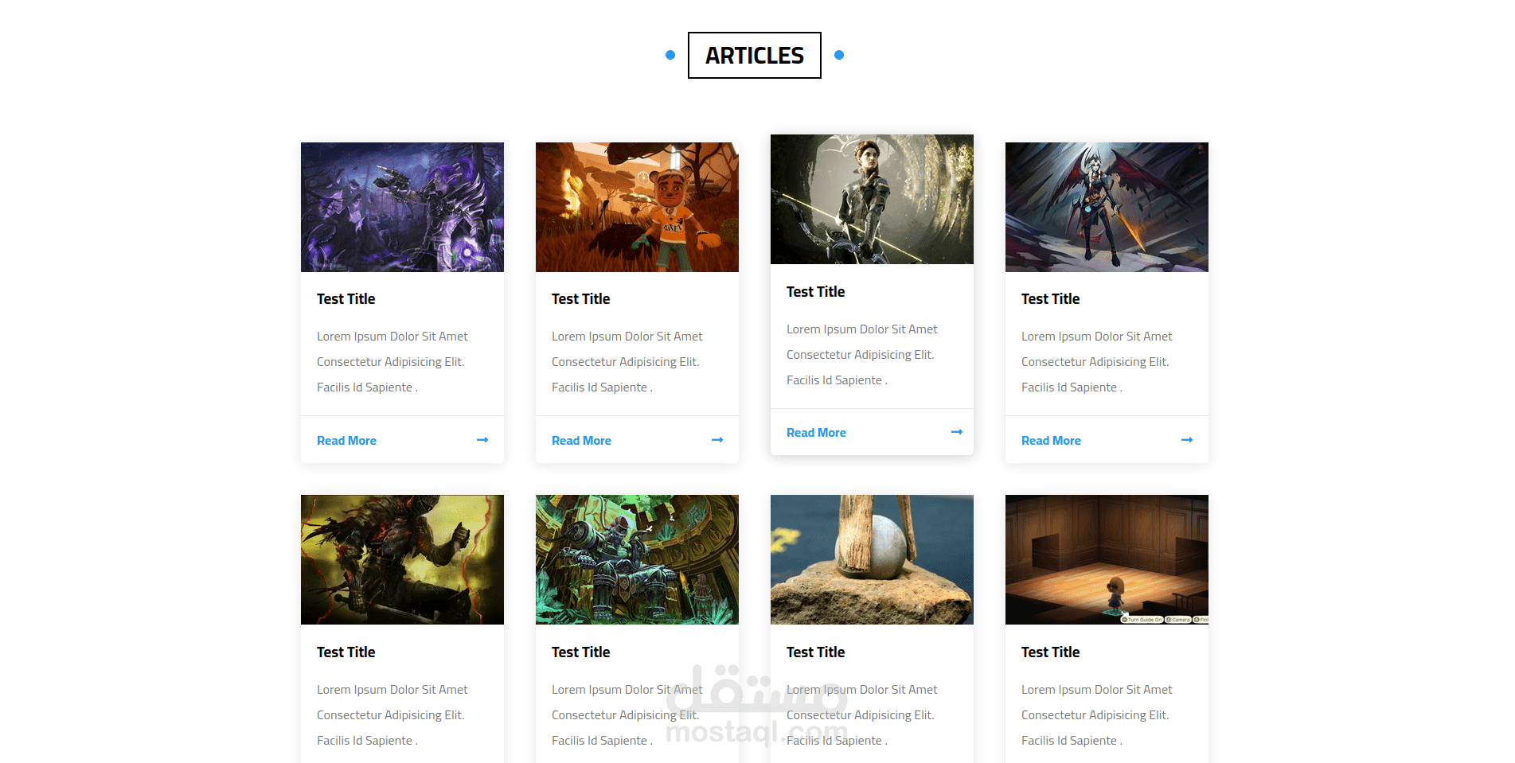The image size is (1515, 763).
Task: Open Read More on the winged demon card
Action: (x=1051, y=441)
